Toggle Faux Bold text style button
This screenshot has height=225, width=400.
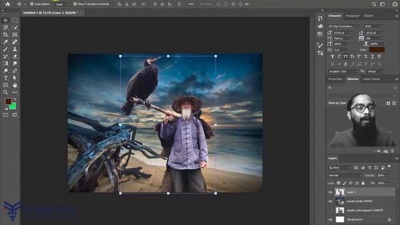[x=332, y=57]
